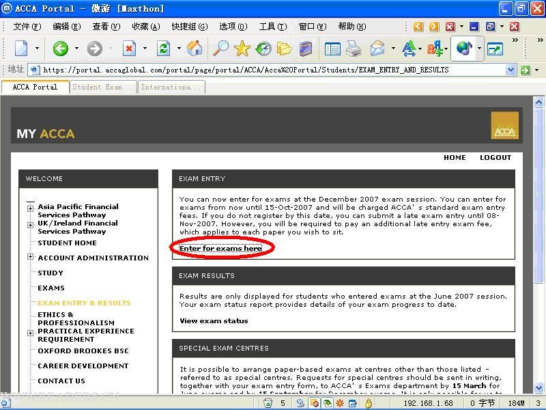Expand the ACCOUNT ADMINISTRATION tree node
546x410 pixels.
coord(30,257)
